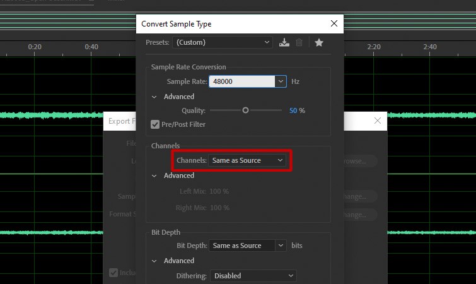Click the Quality slider handle
This screenshot has width=476, height=284.
click(x=245, y=110)
